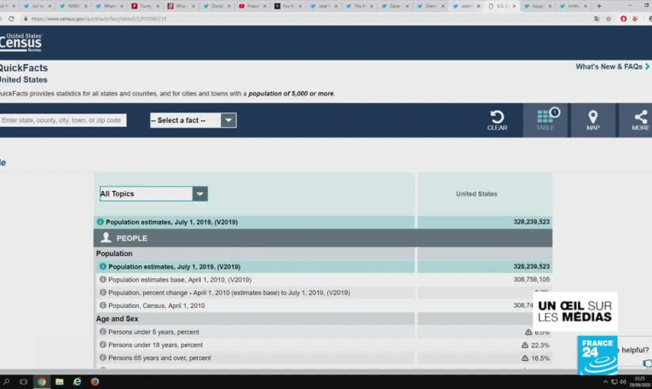The width and height of the screenshot is (652, 389).
Task: Click info icon beside Population estimates base
Action: coord(103,279)
